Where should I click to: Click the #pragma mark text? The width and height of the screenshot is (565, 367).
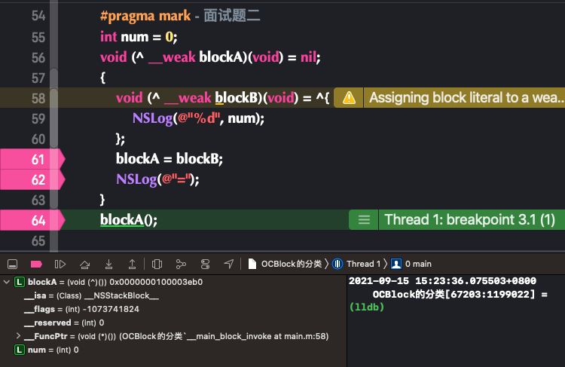tap(145, 16)
